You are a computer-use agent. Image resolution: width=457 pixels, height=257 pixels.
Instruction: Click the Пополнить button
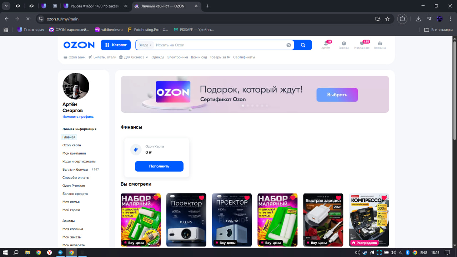click(159, 166)
